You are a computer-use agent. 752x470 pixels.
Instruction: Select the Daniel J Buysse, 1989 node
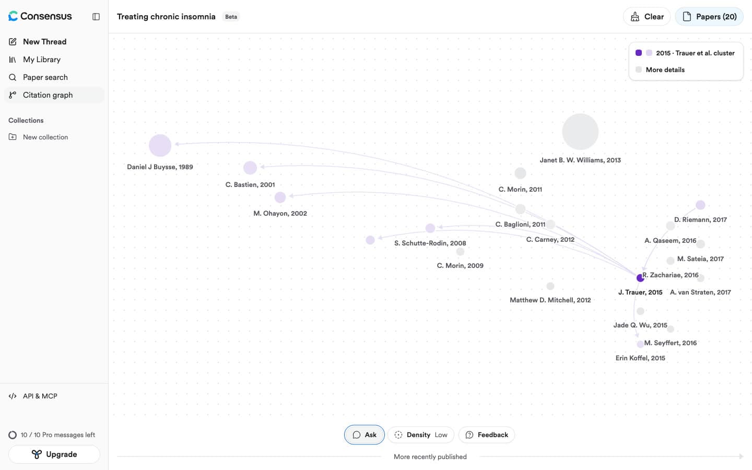pos(160,145)
